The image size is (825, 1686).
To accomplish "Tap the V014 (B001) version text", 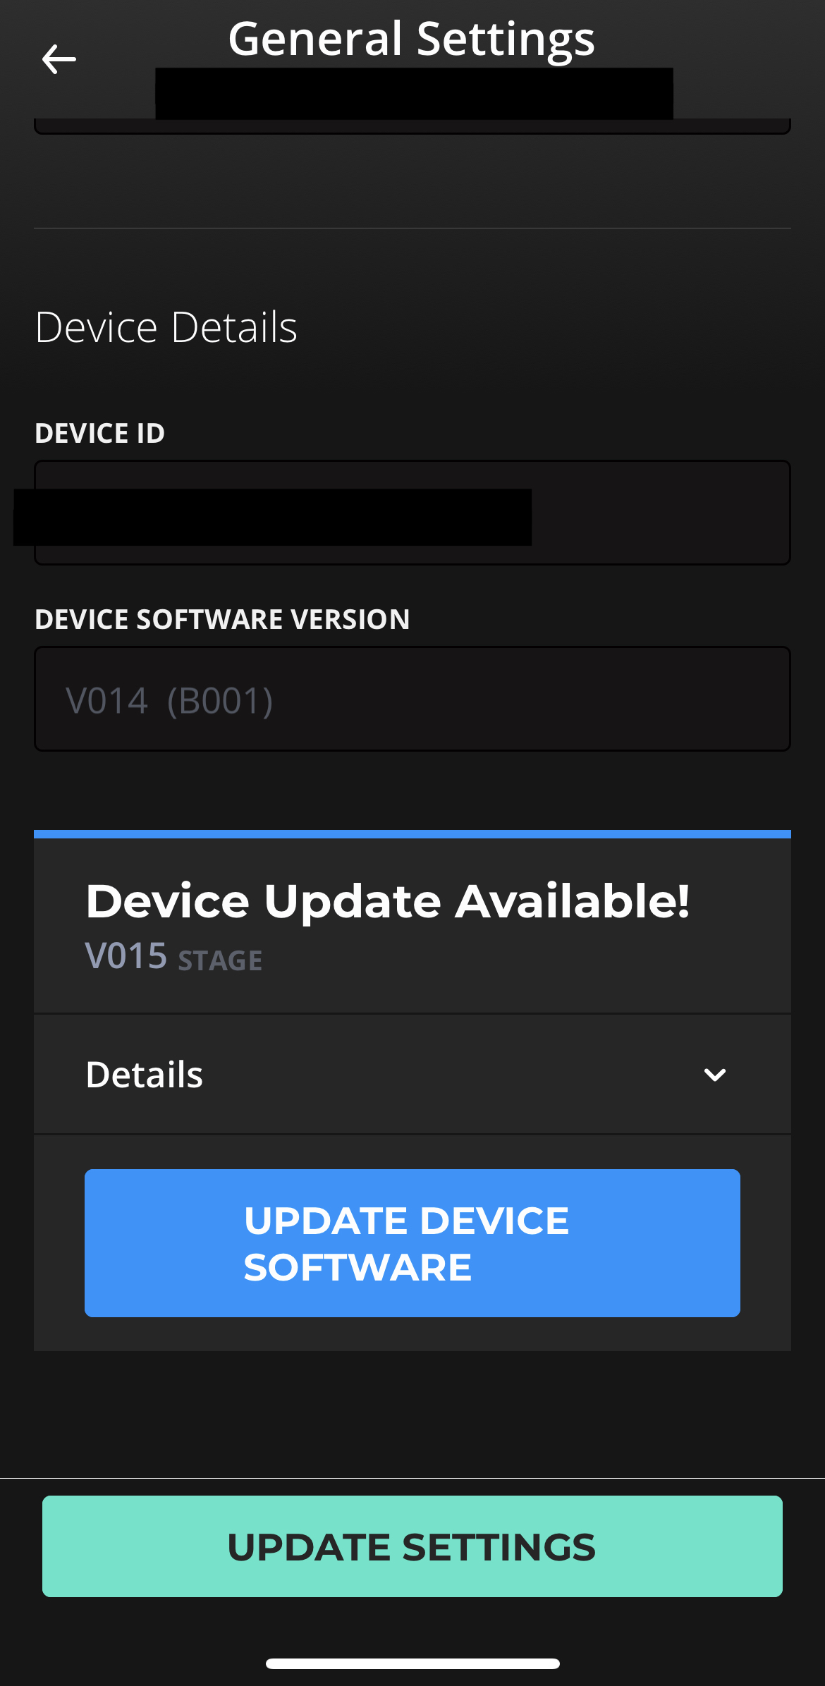I will (169, 701).
